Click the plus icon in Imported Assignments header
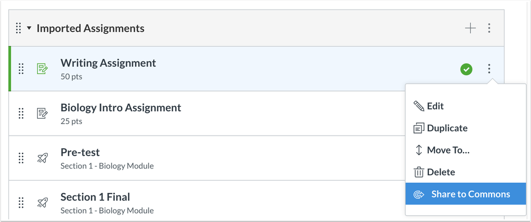Viewport: 531px width, 222px height. coord(470,29)
